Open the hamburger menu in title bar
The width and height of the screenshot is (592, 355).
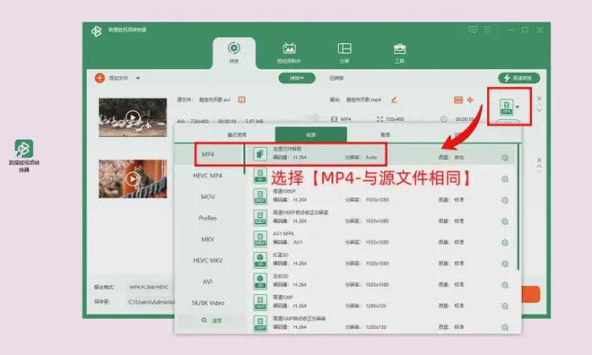(487, 30)
